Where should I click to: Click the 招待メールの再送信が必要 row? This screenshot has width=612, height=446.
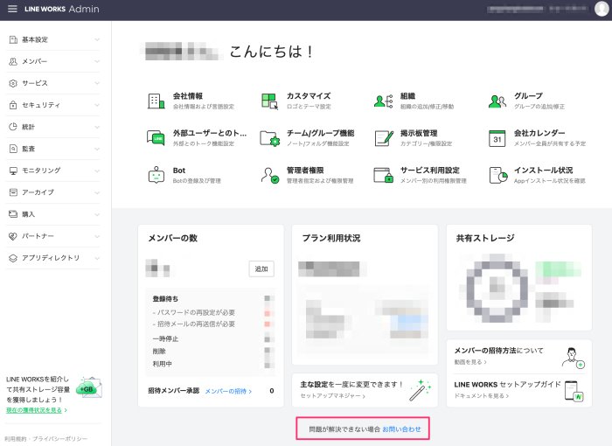[x=212, y=324]
